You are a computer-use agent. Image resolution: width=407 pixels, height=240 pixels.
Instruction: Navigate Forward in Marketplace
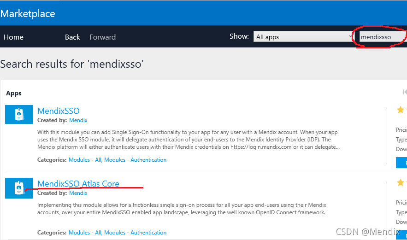(102, 37)
